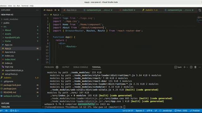Expand the node_modules folder

pos(2,19)
